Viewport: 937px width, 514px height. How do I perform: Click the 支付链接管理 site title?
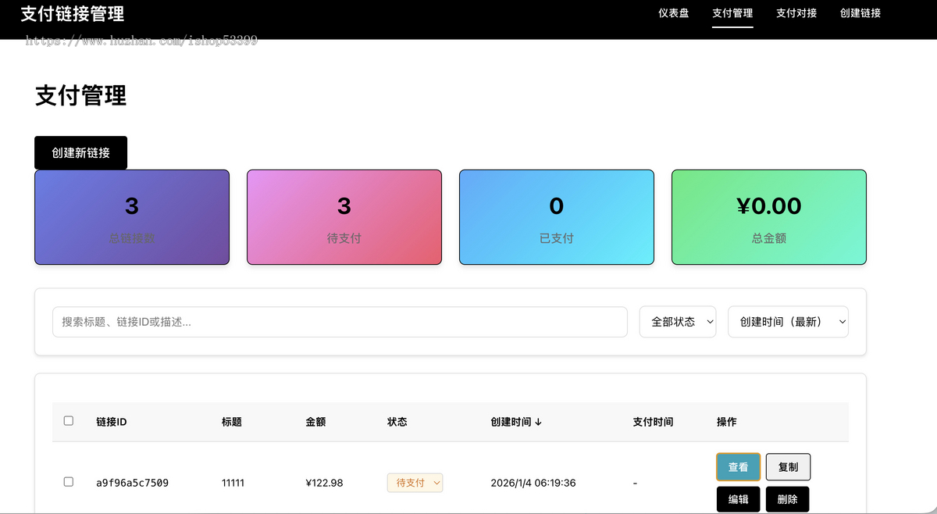[72, 14]
